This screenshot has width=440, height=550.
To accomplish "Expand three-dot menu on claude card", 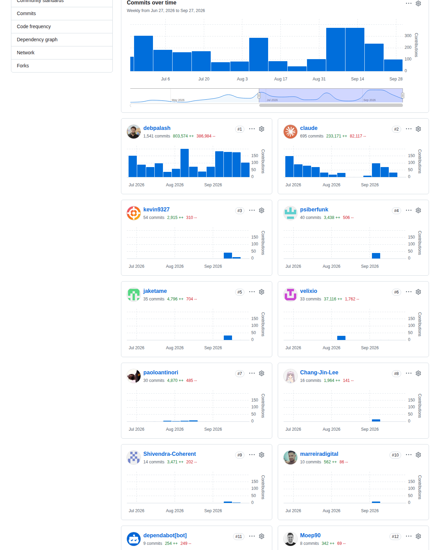I will (x=409, y=129).
